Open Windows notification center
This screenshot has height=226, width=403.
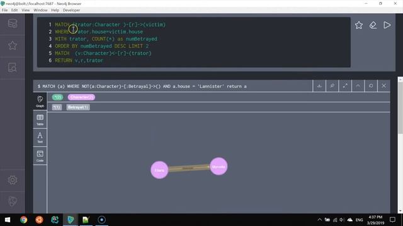click(392, 220)
